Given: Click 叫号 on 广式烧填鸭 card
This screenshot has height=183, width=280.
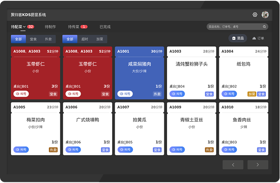Looking at the screenshot, I should pyautogui.click(x=73, y=150).
